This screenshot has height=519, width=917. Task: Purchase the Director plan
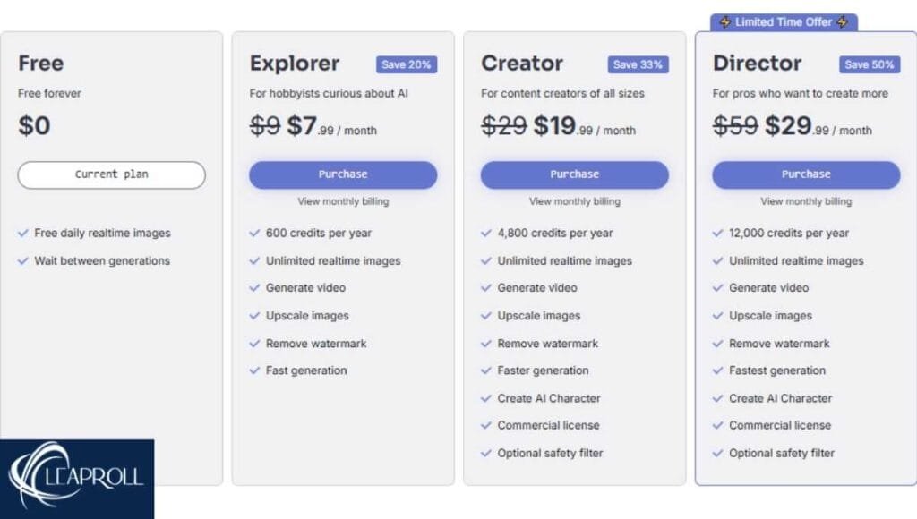pyautogui.click(x=806, y=174)
